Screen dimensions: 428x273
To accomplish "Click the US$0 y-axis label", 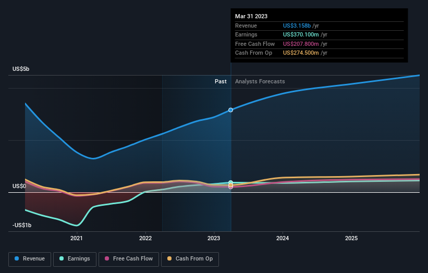I will tap(19, 187).
